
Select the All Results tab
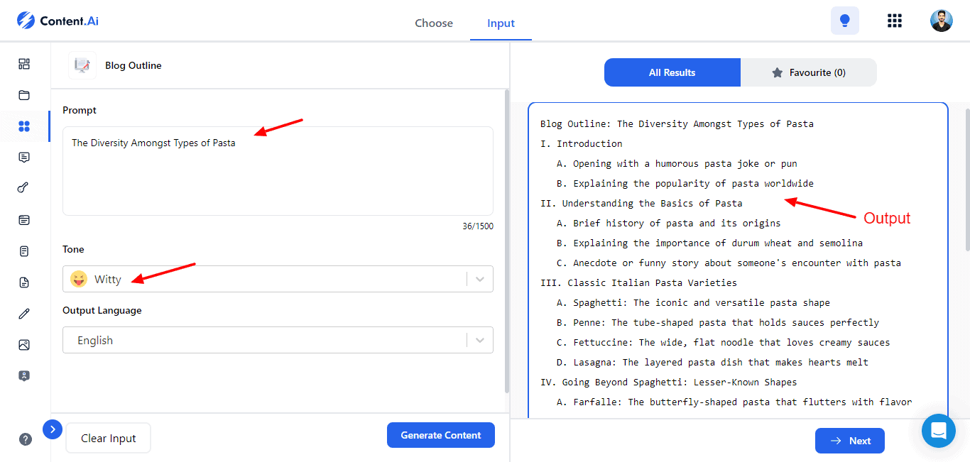672,72
